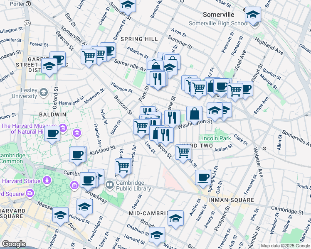Click the Route 2A highway shield
Viewport: 311px width, 249px height.
click(x=27, y=23)
